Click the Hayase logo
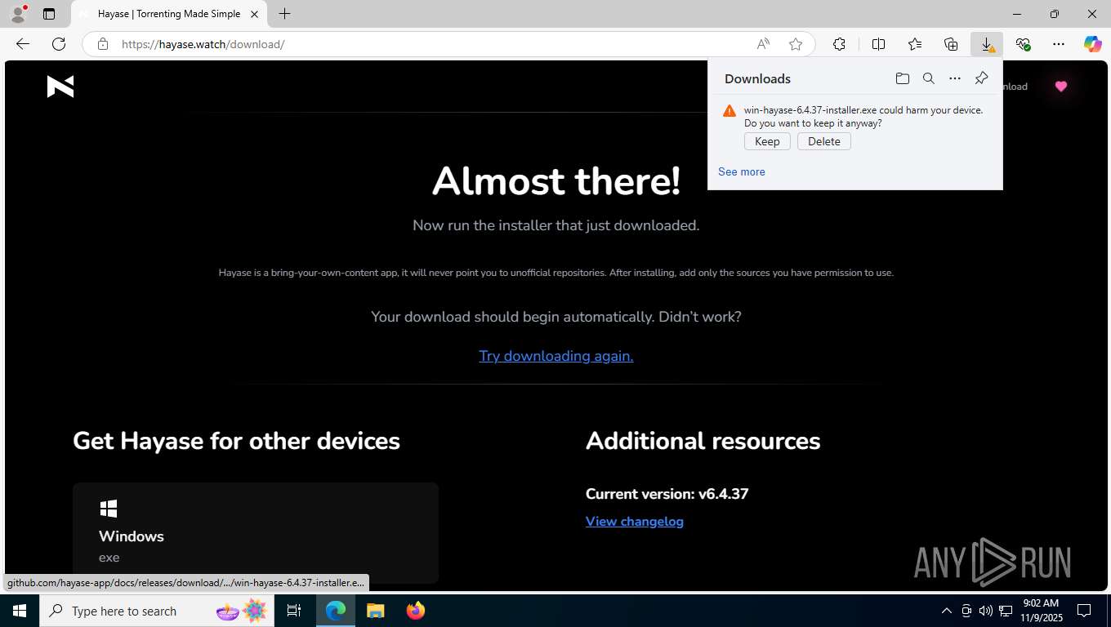 point(60,87)
